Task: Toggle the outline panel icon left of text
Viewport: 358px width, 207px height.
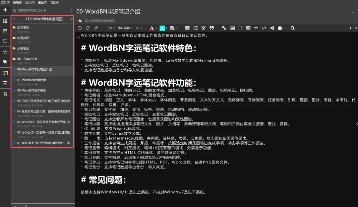Action: pyautogui.click(x=78, y=37)
